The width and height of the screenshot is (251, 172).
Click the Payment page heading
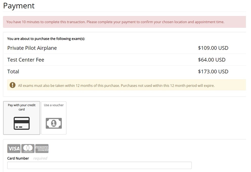[19, 6]
